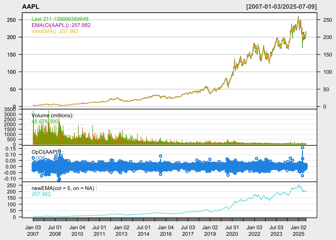This screenshot has height=240, width=336.
Task: Click the OpCl outlier marker near early 2016
Action: click(160, 156)
